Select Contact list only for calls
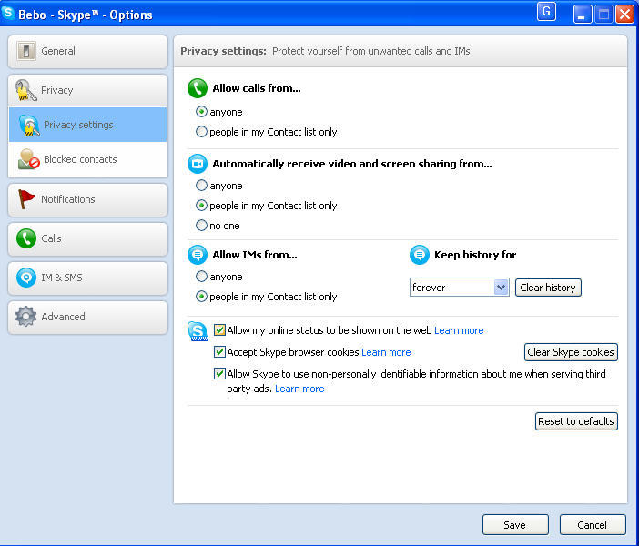639x546 pixels. pos(201,132)
